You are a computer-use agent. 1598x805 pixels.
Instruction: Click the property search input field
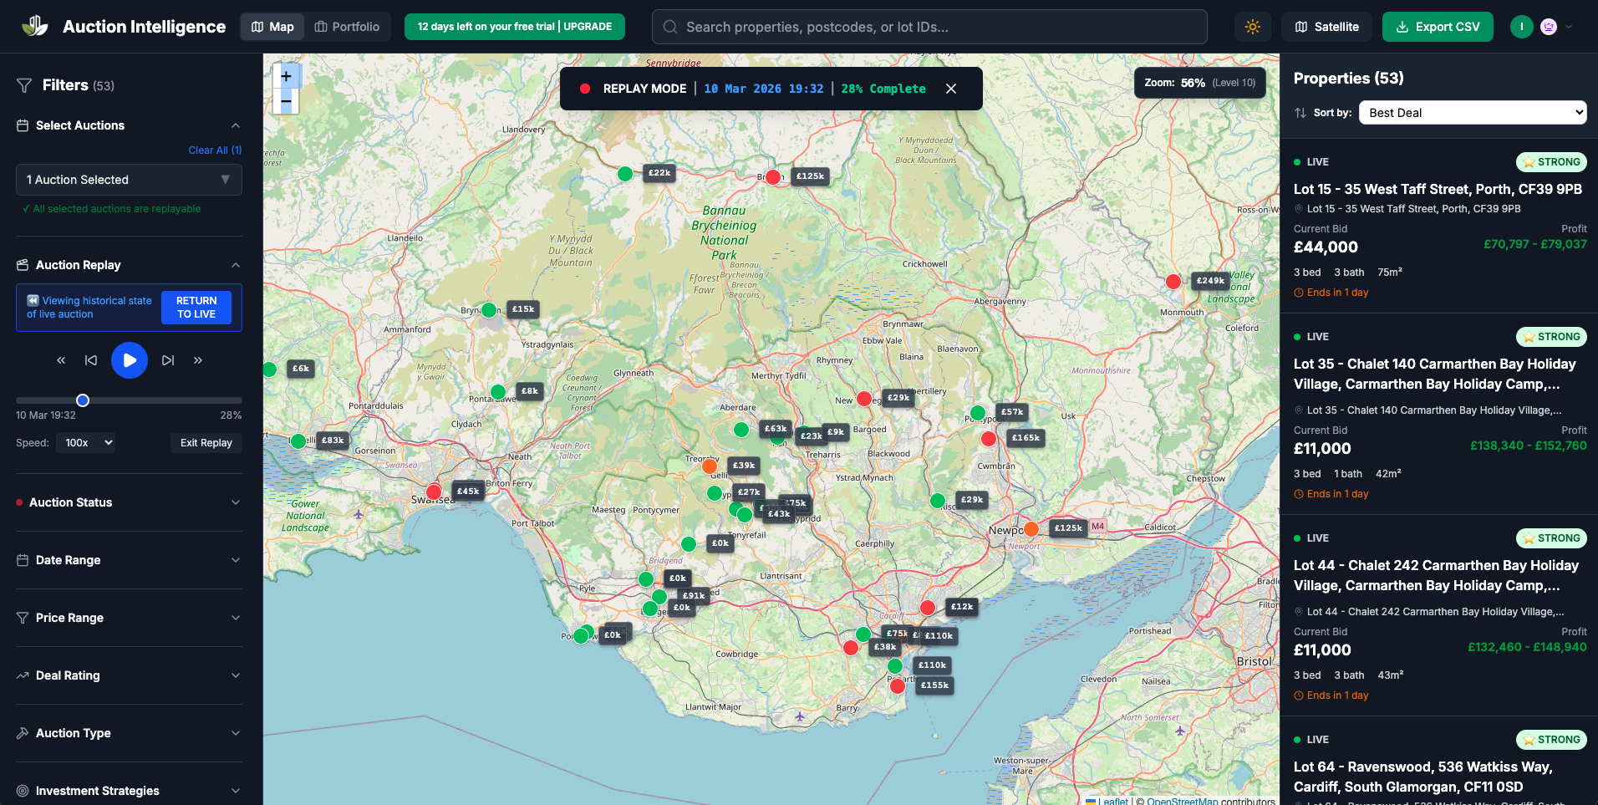pyautogui.click(x=929, y=27)
